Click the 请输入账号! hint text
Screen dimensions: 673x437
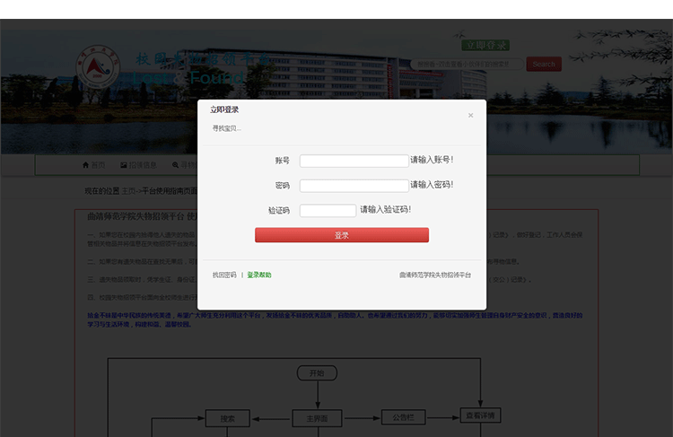point(432,160)
